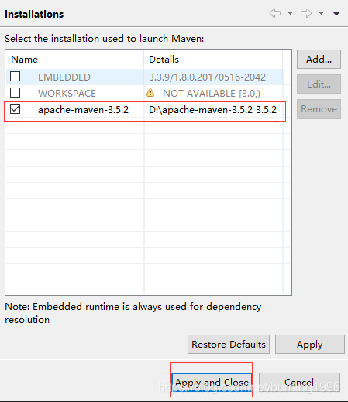Click Apply and Close
Viewport: 348px width, 402px height.
[212, 382]
